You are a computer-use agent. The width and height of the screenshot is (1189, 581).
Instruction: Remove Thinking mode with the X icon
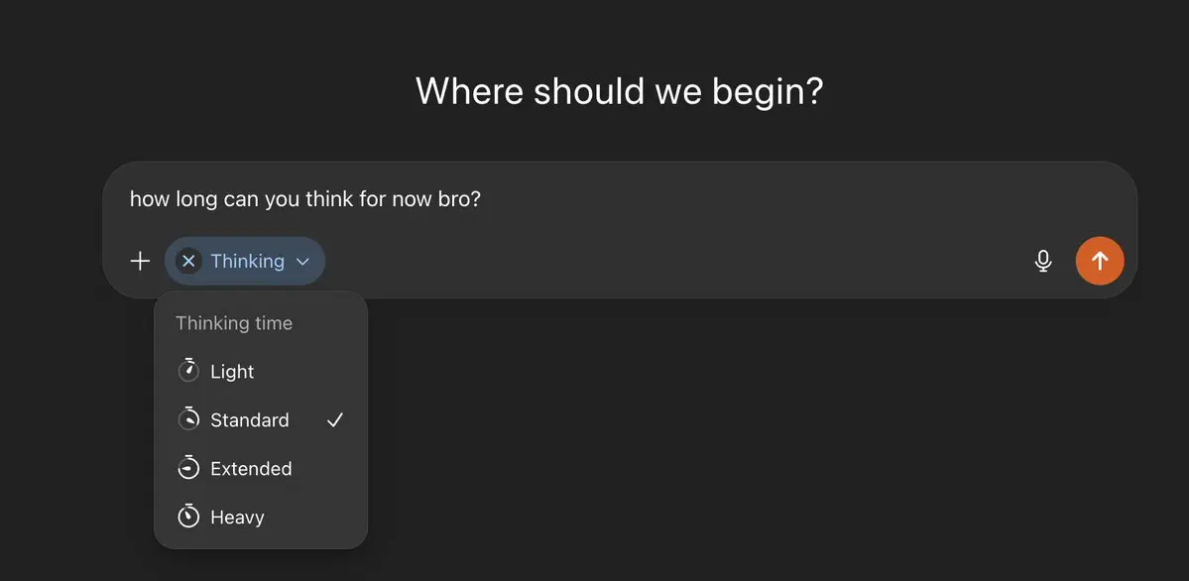[x=188, y=262]
